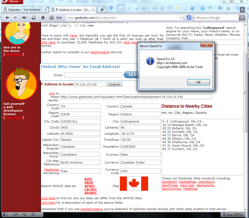Click the Fast Forward toolbar button

pyautogui.click(x=24, y=18)
